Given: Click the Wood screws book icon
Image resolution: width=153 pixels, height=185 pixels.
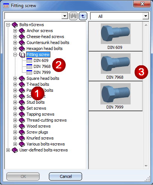Looking at the screenshot, I should click(x=22, y=126).
